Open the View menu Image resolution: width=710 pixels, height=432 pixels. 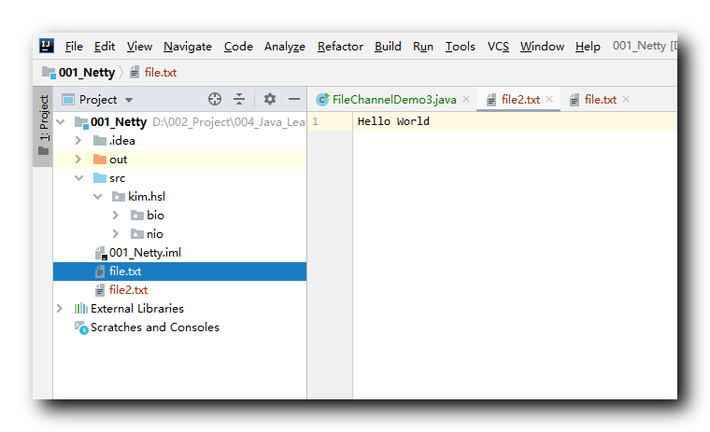[139, 46]
